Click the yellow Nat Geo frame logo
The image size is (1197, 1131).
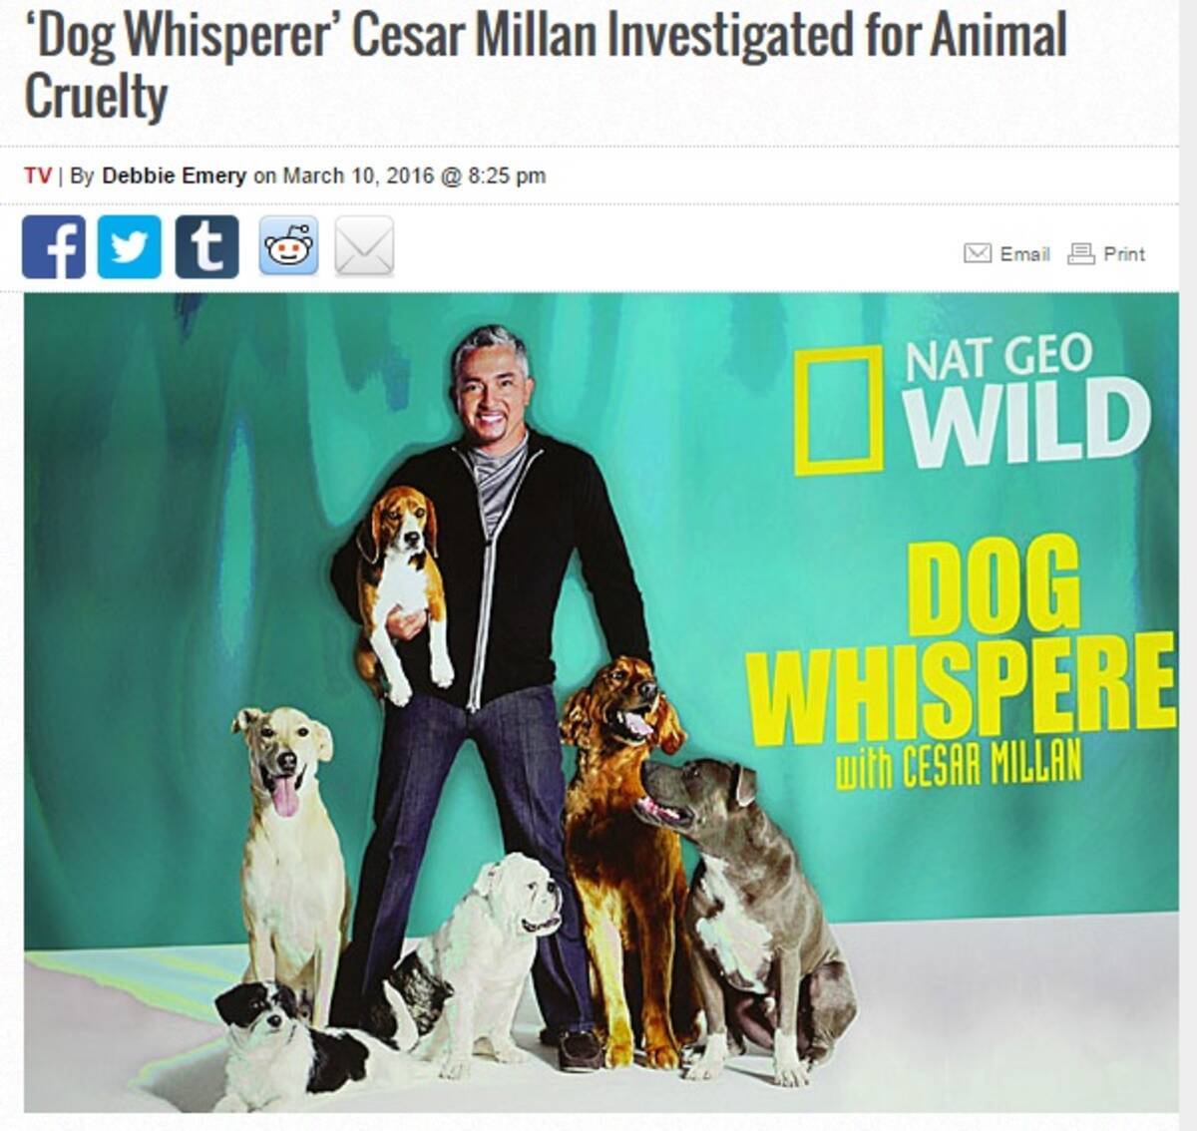839,410
